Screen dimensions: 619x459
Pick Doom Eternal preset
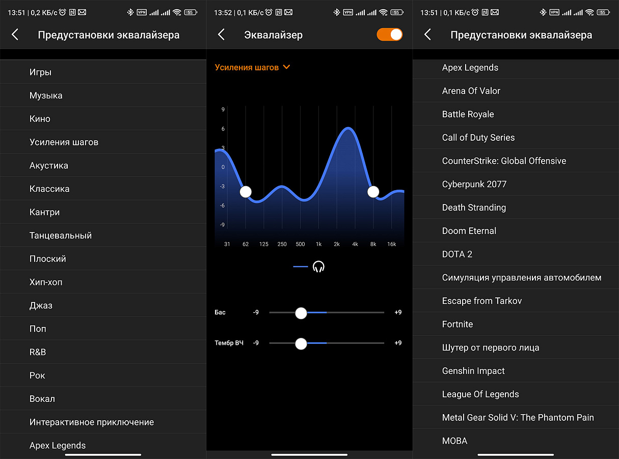tap(516, 231)
